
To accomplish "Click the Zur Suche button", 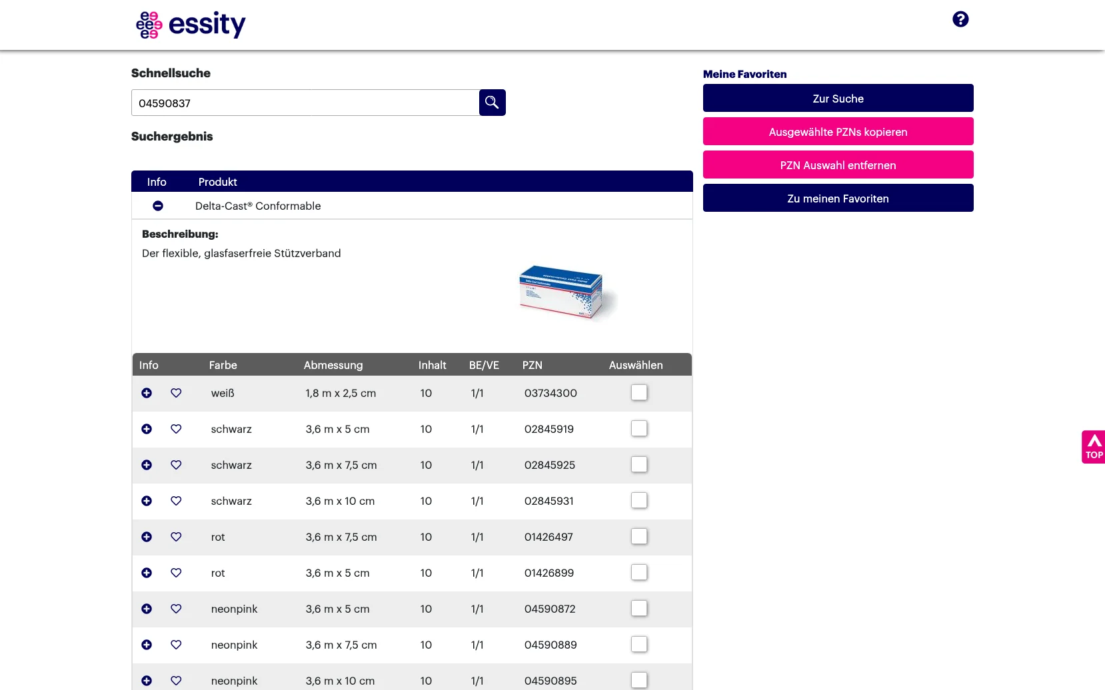I will 838,98.
